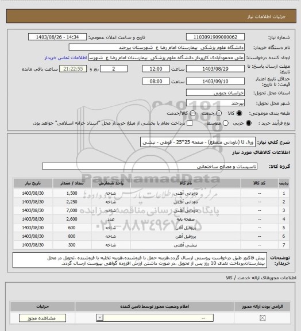Click the price validity date 1403/09/10
This screenshot has height=331, width=301.
click(215, 81)
